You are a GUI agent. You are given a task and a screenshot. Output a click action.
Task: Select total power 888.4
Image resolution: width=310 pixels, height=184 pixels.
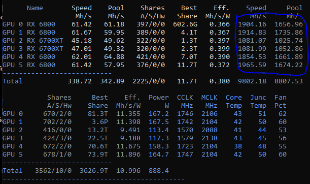pos(159,171)
